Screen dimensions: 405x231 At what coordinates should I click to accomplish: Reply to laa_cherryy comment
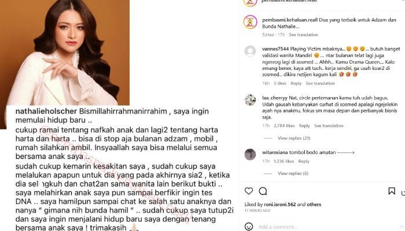pos(304,126)
